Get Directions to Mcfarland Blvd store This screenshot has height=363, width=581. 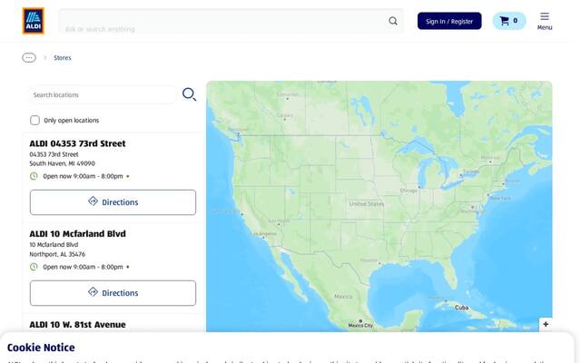[113, 293]
